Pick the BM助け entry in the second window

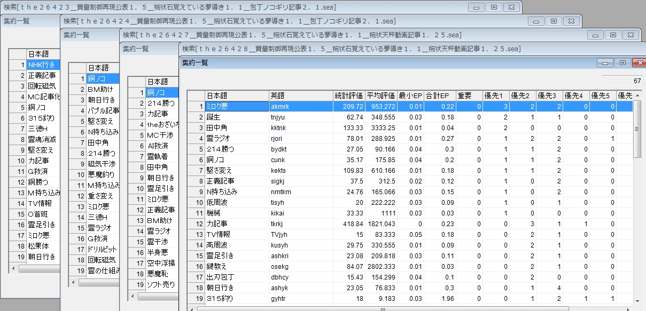tap(100, 89)
